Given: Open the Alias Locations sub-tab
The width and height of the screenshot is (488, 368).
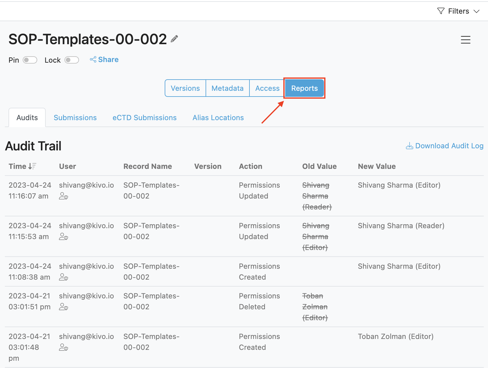Looking at the screenshot, I should (218, 118).
